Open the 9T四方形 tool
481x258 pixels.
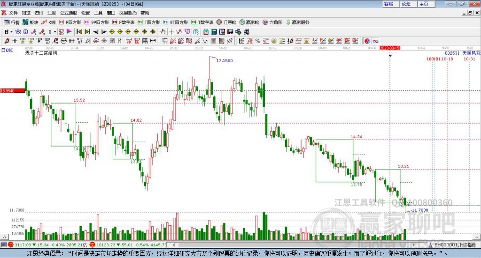176,22
